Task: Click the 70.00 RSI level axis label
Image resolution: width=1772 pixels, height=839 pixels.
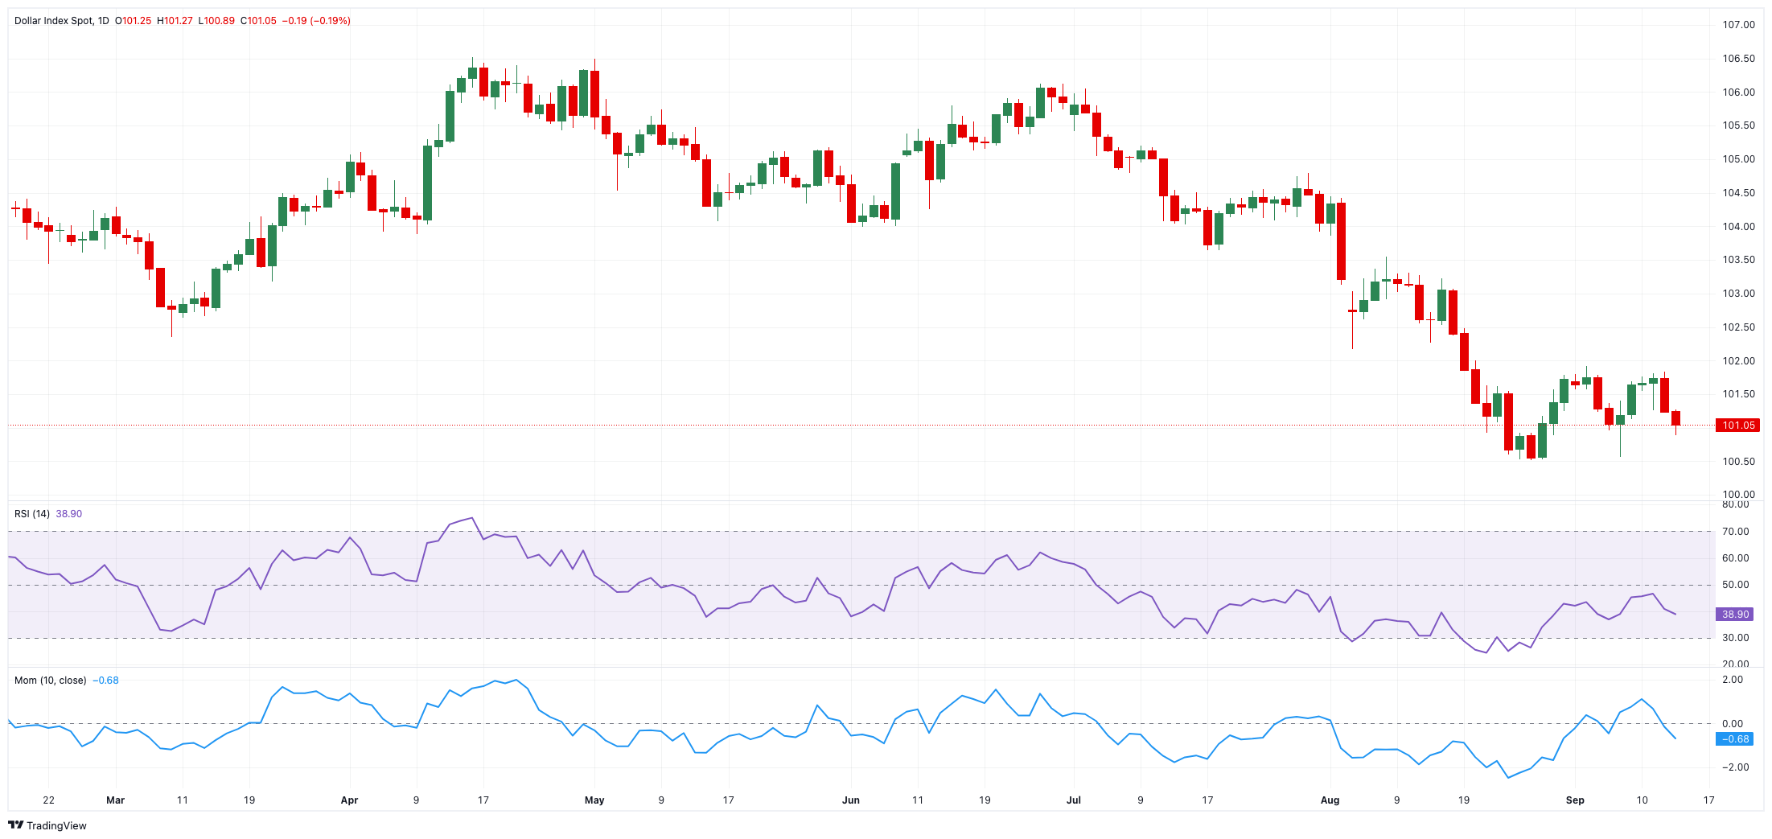Action: pyautogui.click(x=1735, y=532)
